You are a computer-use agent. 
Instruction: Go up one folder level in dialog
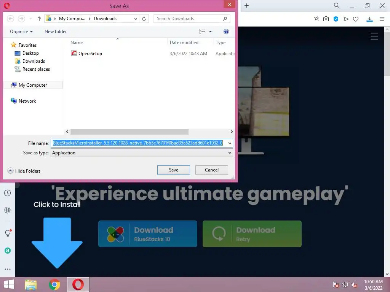39,19
